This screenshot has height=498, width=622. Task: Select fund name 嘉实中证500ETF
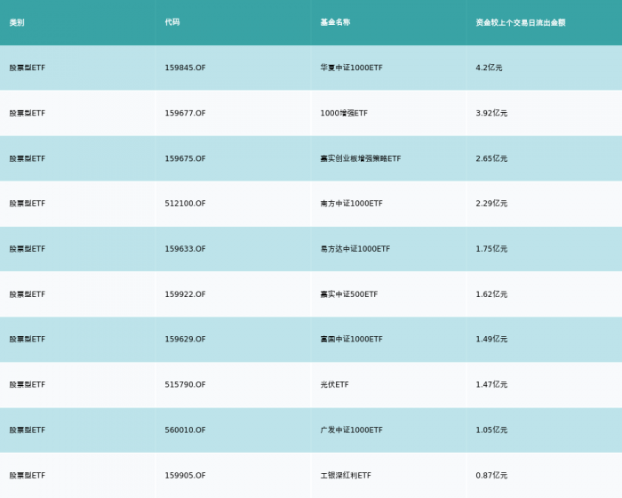[x=349, y=294]
